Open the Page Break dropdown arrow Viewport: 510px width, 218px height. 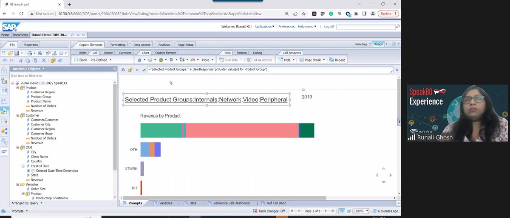[x=324, y=60]
